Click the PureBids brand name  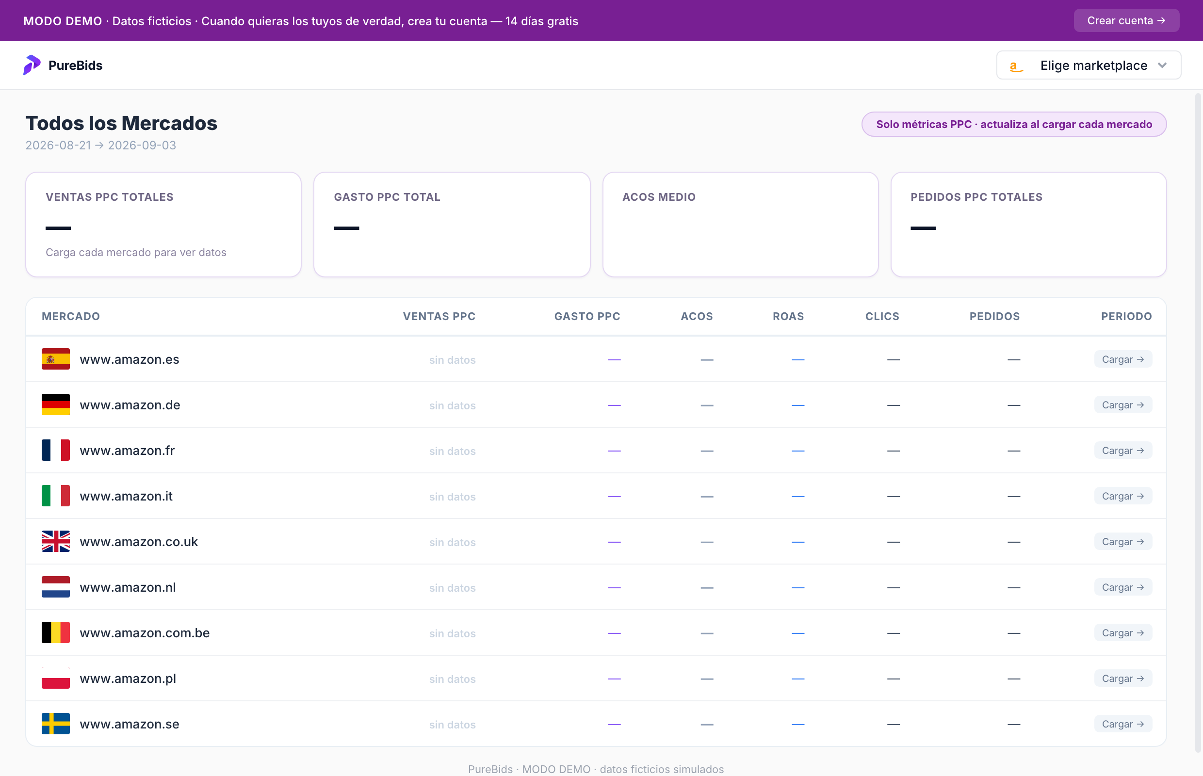[75, 65]
